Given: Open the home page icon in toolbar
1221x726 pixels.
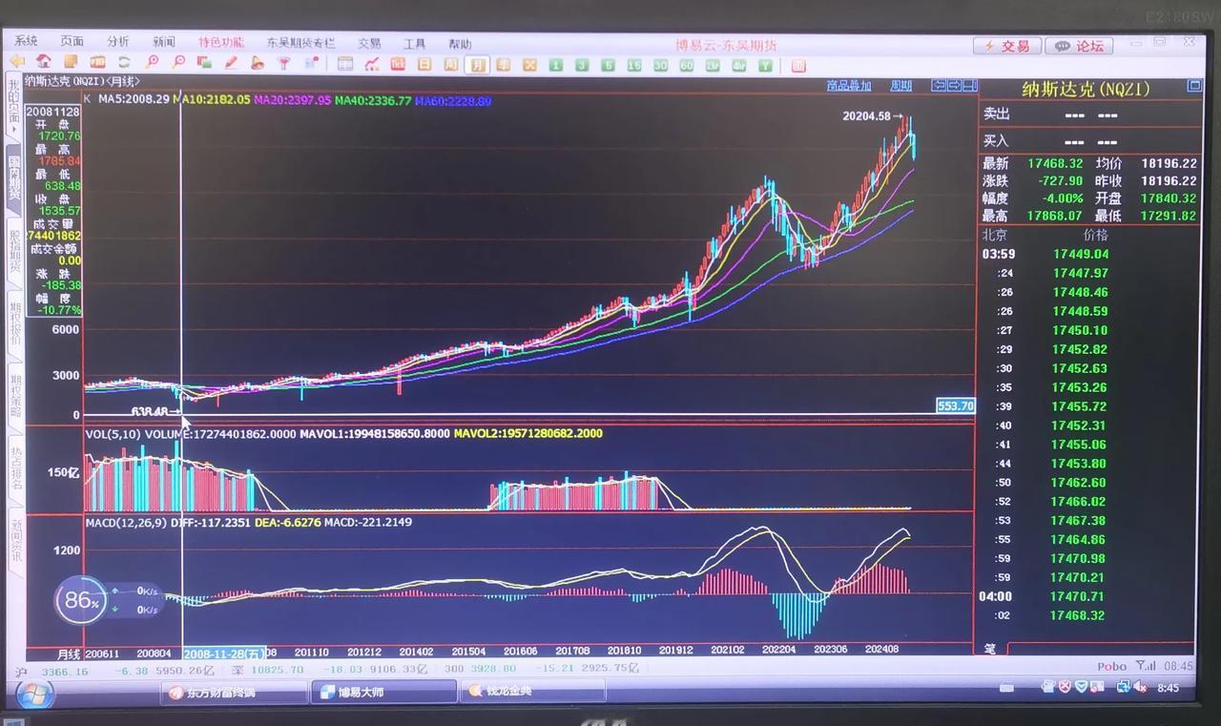Looking at the screenshot, I should pyautogui.click(x=44, y=63).
